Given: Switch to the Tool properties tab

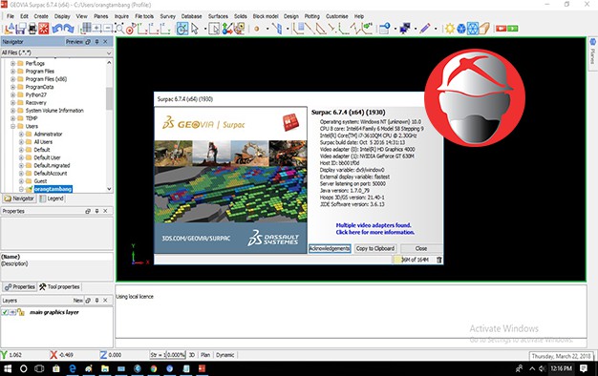Looking at the screenshot, I should [x=59, y=287].
